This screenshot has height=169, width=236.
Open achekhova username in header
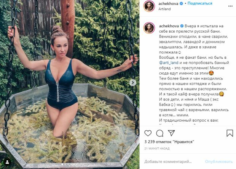(169, 3)
